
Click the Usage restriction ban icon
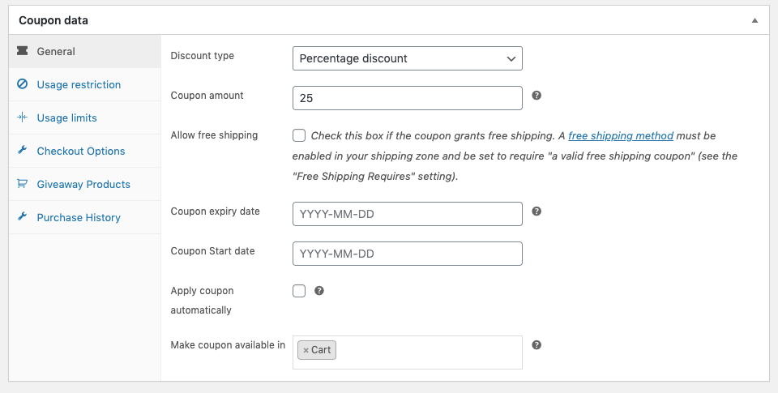22,84
